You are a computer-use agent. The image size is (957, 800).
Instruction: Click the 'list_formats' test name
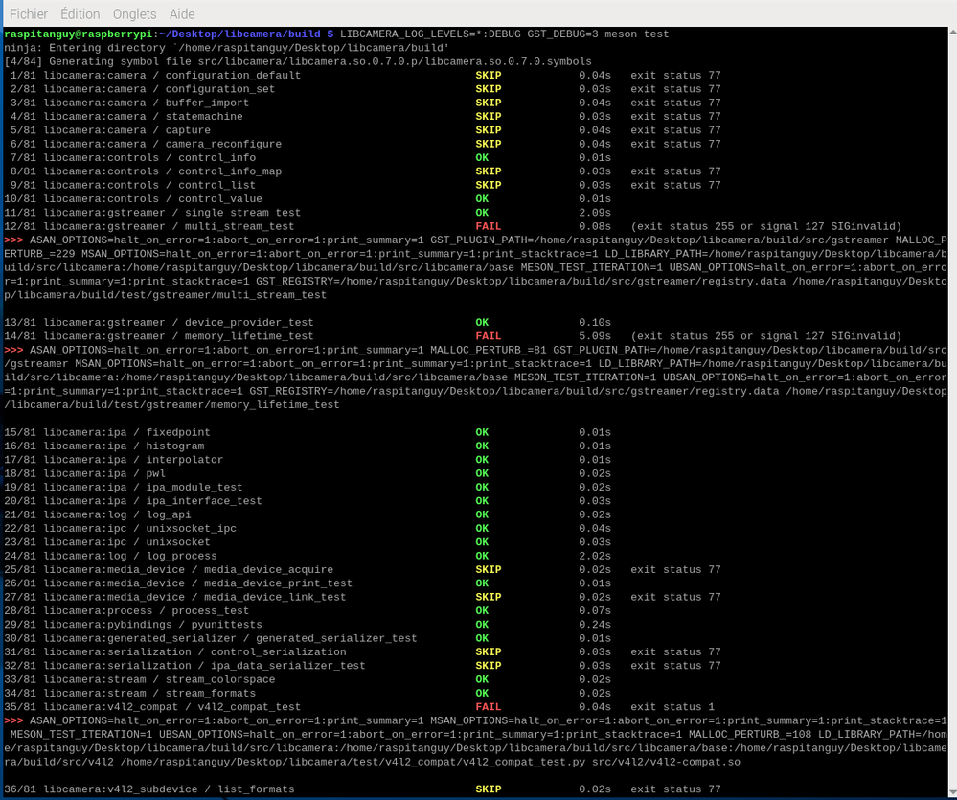coord(256,789)
